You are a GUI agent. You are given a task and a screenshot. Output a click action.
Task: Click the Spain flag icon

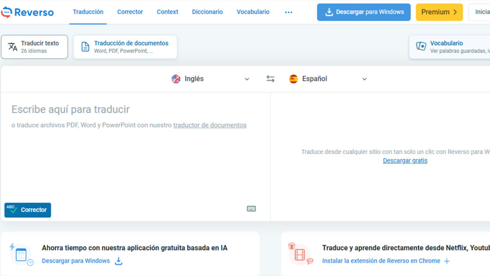pos(294,79)
